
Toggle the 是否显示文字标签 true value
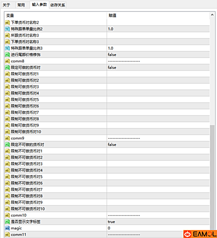click(111, 221)
